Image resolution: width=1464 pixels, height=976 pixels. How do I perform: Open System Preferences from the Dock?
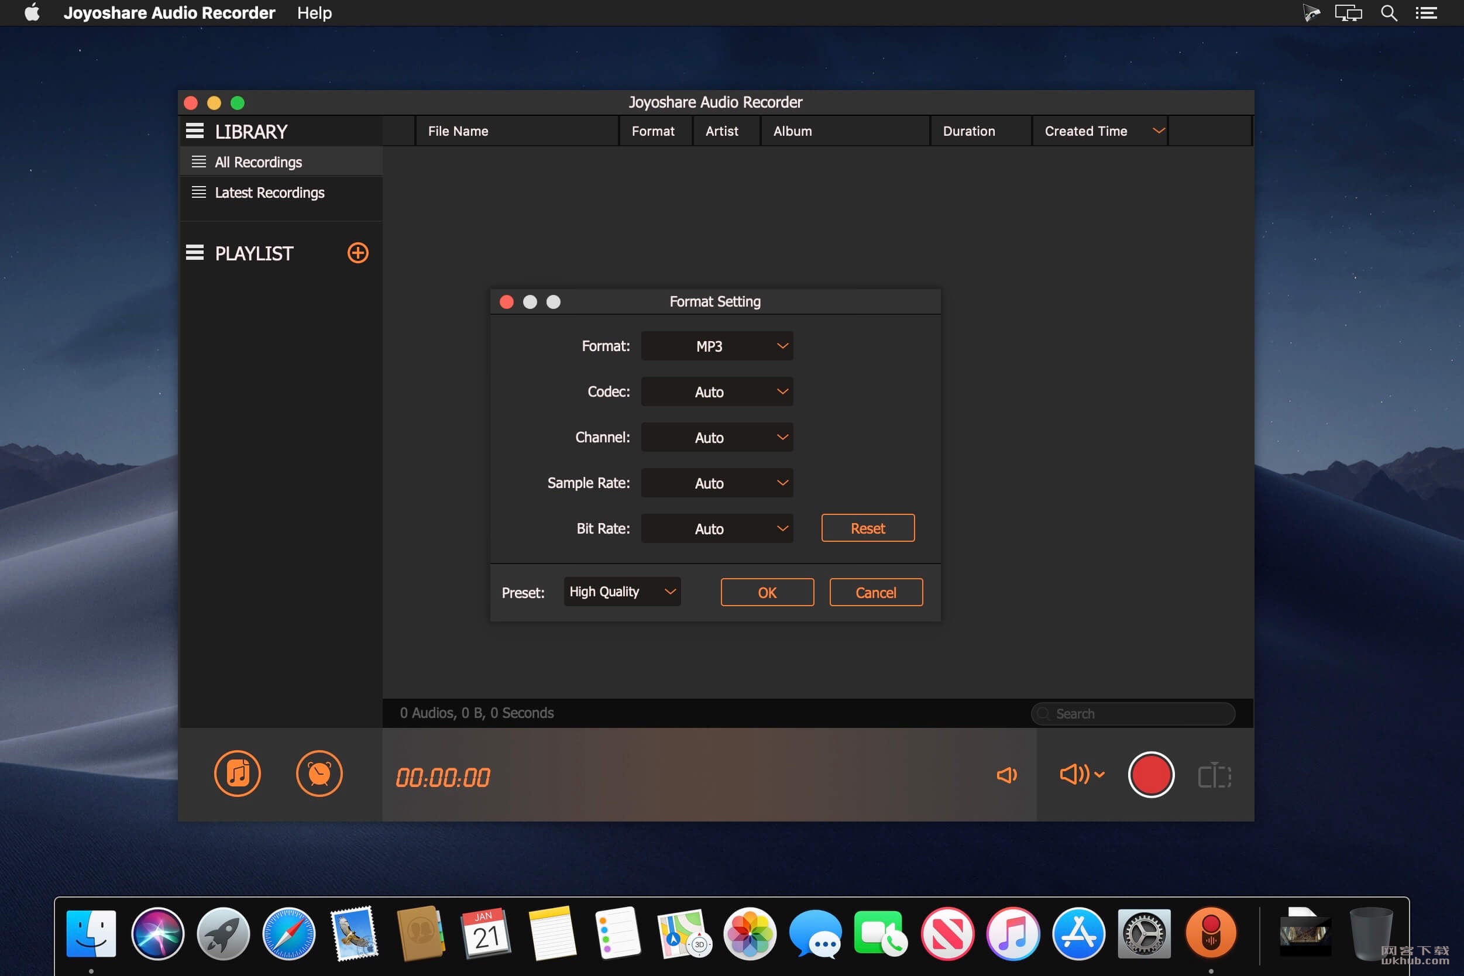[1144, 933]
